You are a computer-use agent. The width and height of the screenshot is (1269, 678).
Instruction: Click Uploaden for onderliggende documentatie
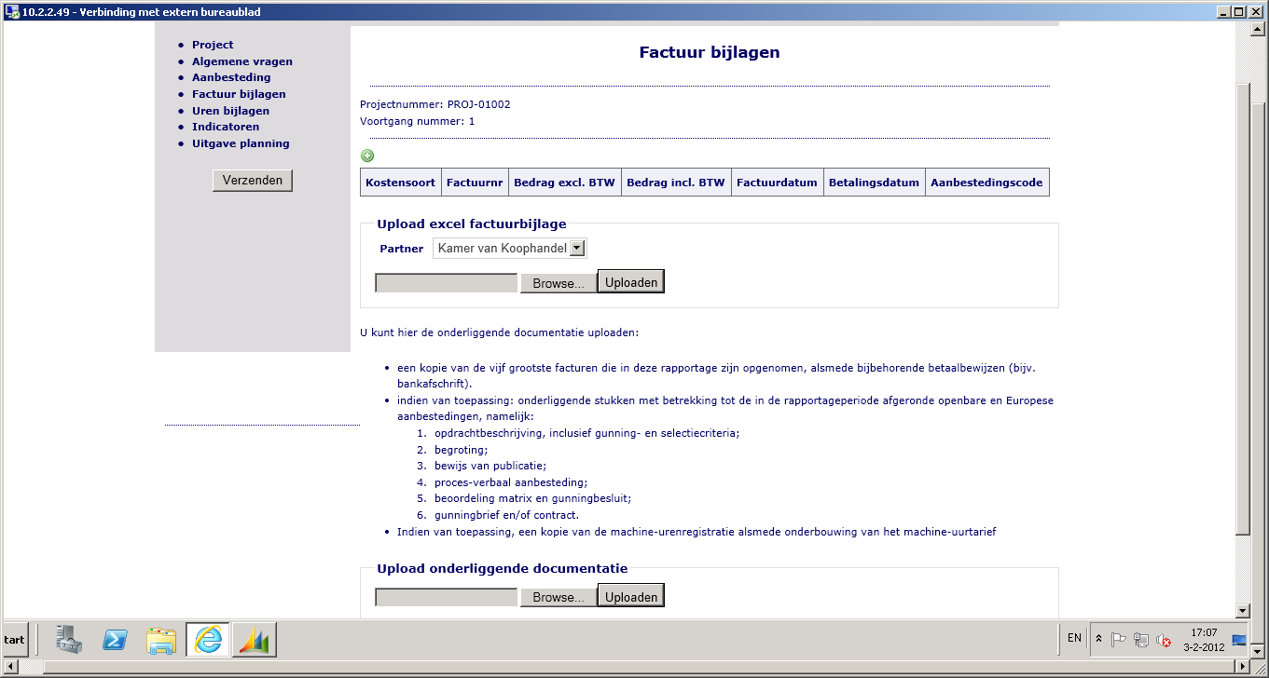(x=631, y=596)
